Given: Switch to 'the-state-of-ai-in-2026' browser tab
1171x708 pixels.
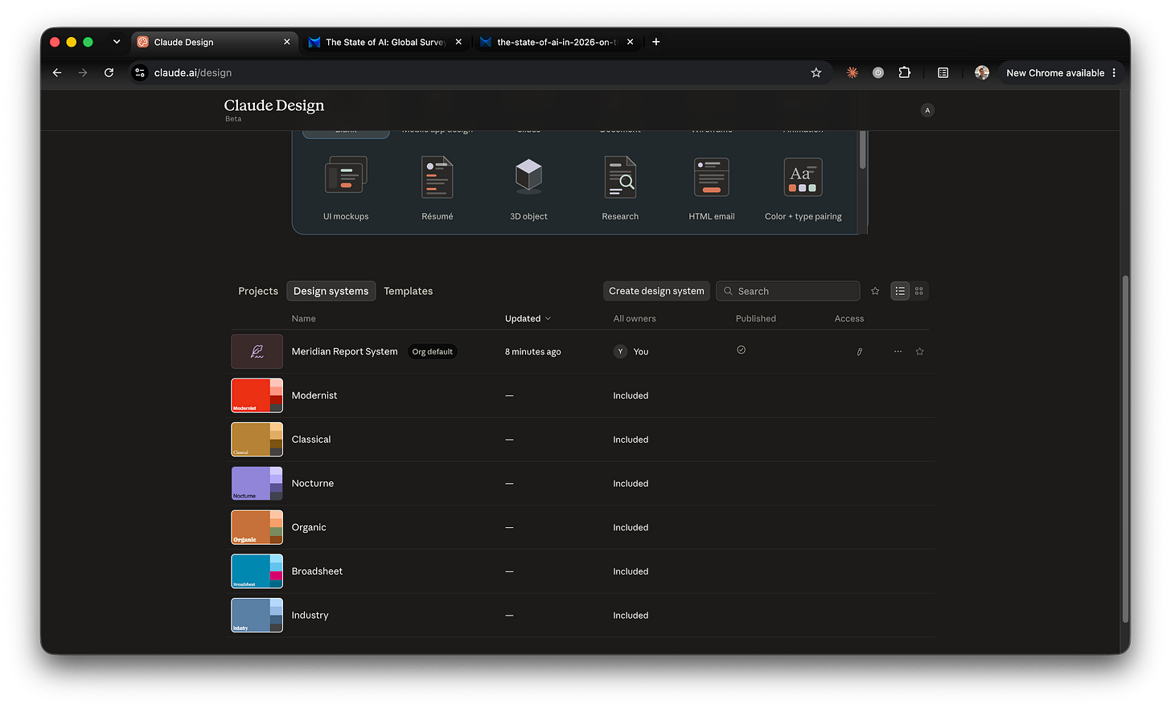Looking at the screenshot, I should 557,42.
